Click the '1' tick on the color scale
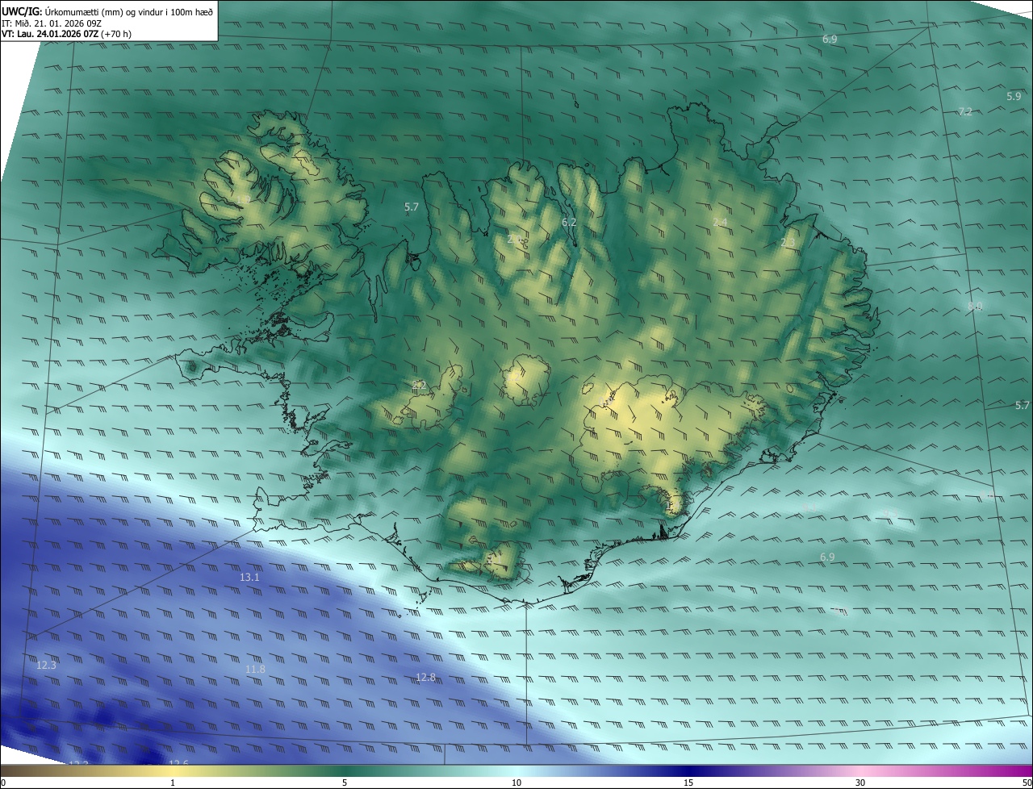The image size is (1033, 789). [173, 783]
